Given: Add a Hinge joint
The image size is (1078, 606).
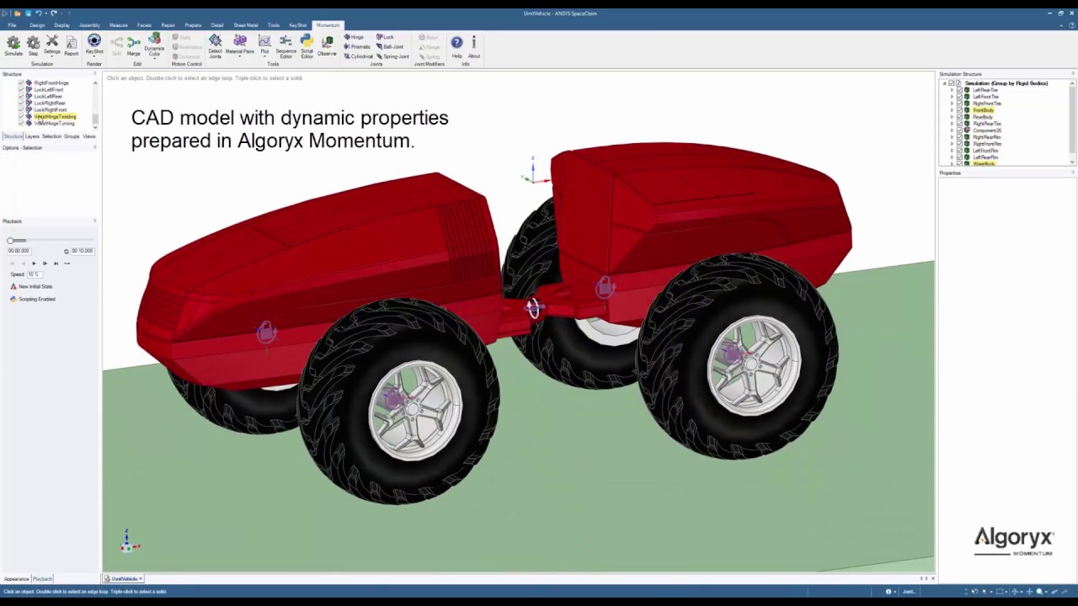Looking at the screenshot, I should tap(354, 37).
